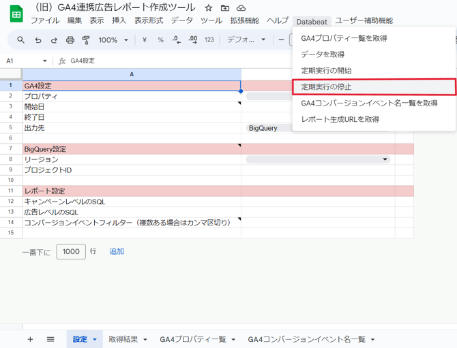
Task: Search the menus with magnifier icon
Action: coord(20,40)
